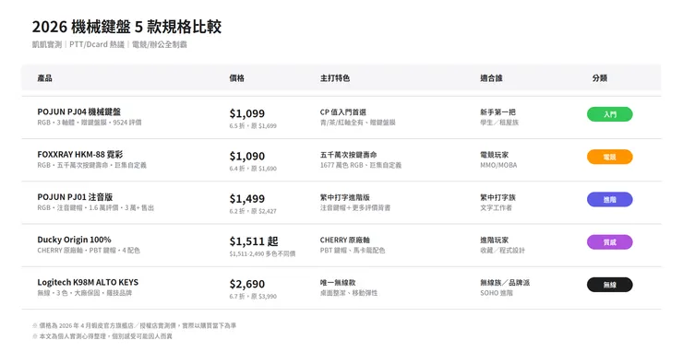Select the '適合誰' column header

pyautogui.click(x=491, y=78)
